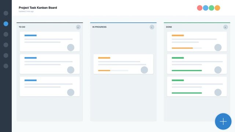Click the blue plus add-task button
Viewport: 235px width, 132px height.
223,121
